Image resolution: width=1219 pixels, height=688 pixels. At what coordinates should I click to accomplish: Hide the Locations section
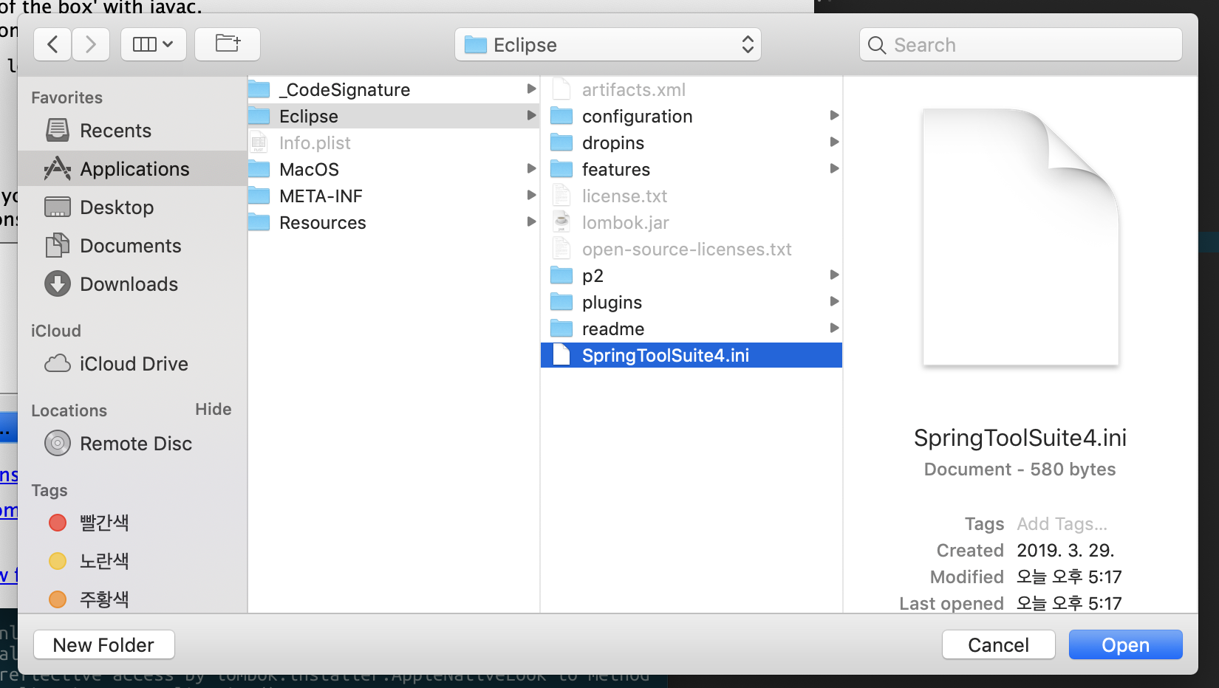[213, 409]
